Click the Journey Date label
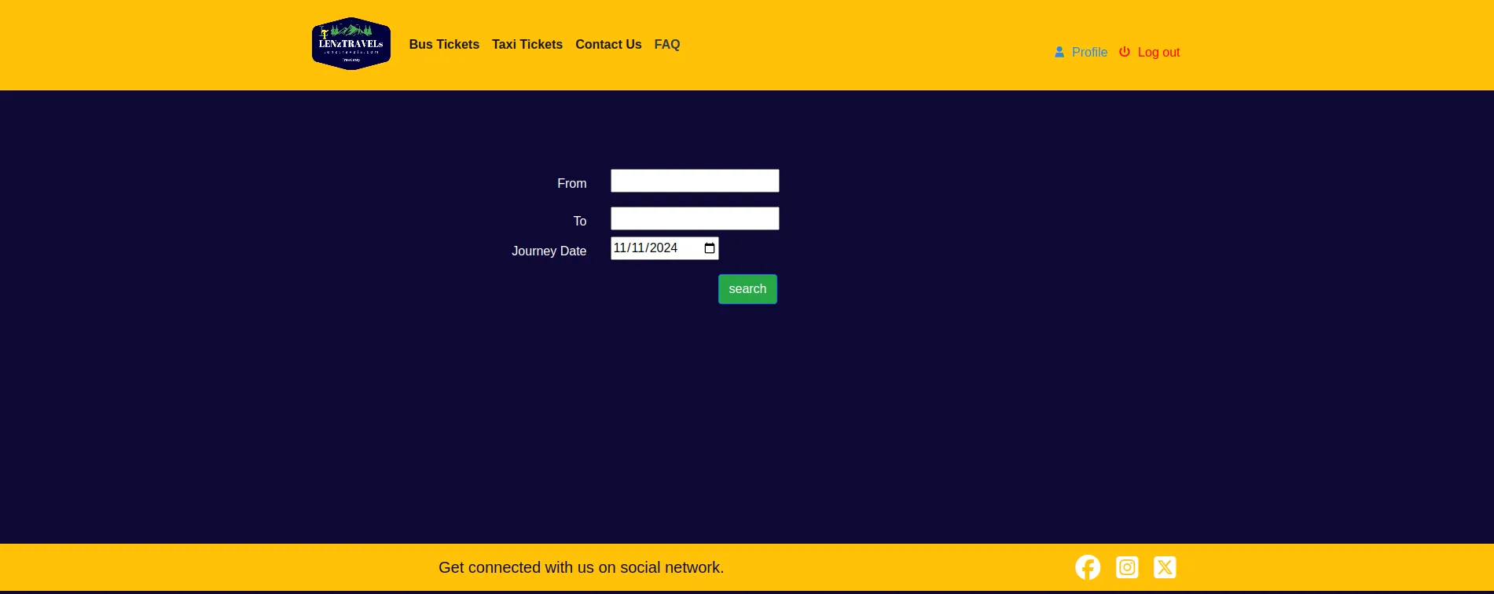 point(549,251)
